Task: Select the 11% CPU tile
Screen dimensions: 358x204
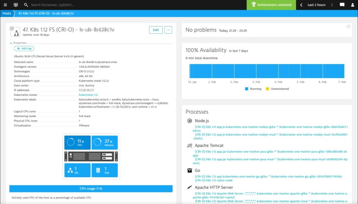Action: [x=77, y=142]
